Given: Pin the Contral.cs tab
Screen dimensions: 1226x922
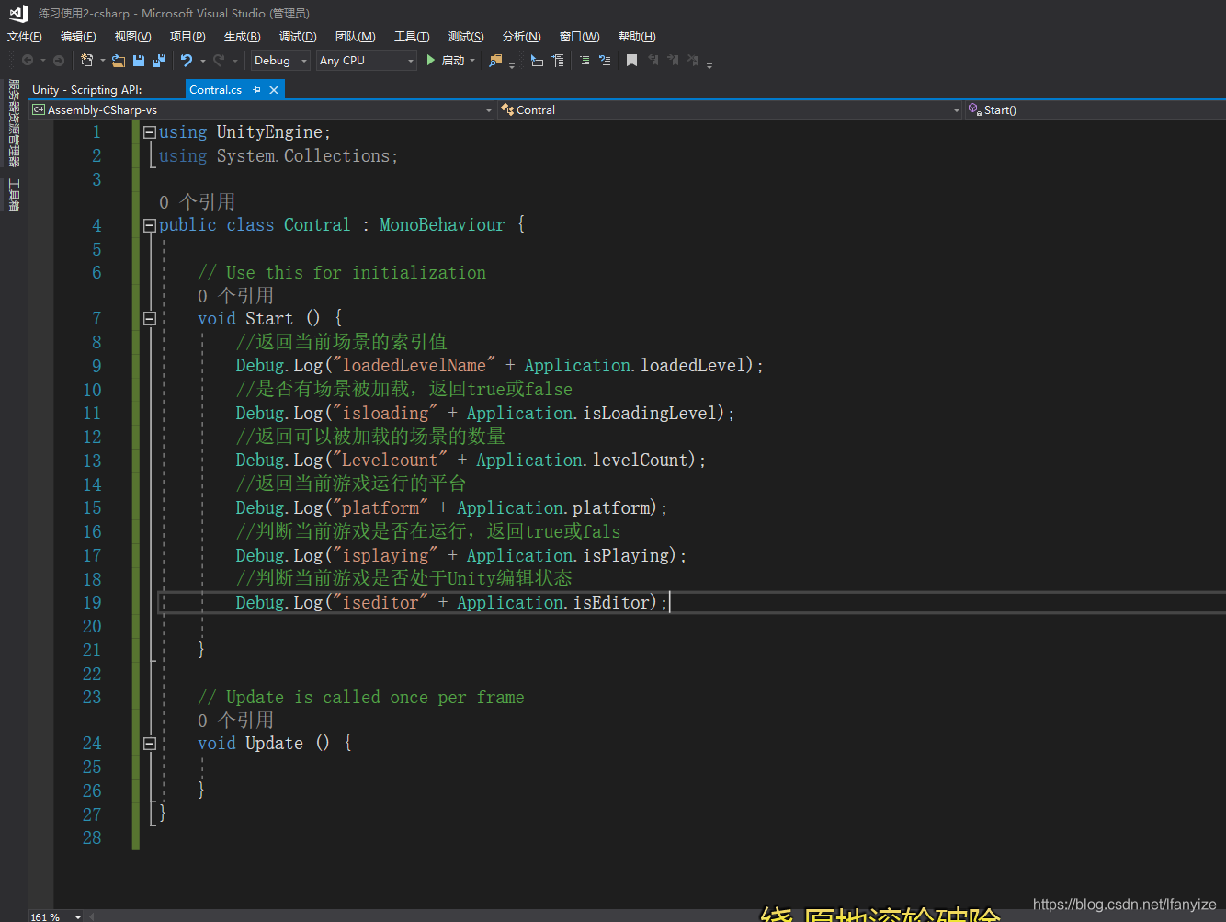Looking at the screenshot, I should coord(256,90).
